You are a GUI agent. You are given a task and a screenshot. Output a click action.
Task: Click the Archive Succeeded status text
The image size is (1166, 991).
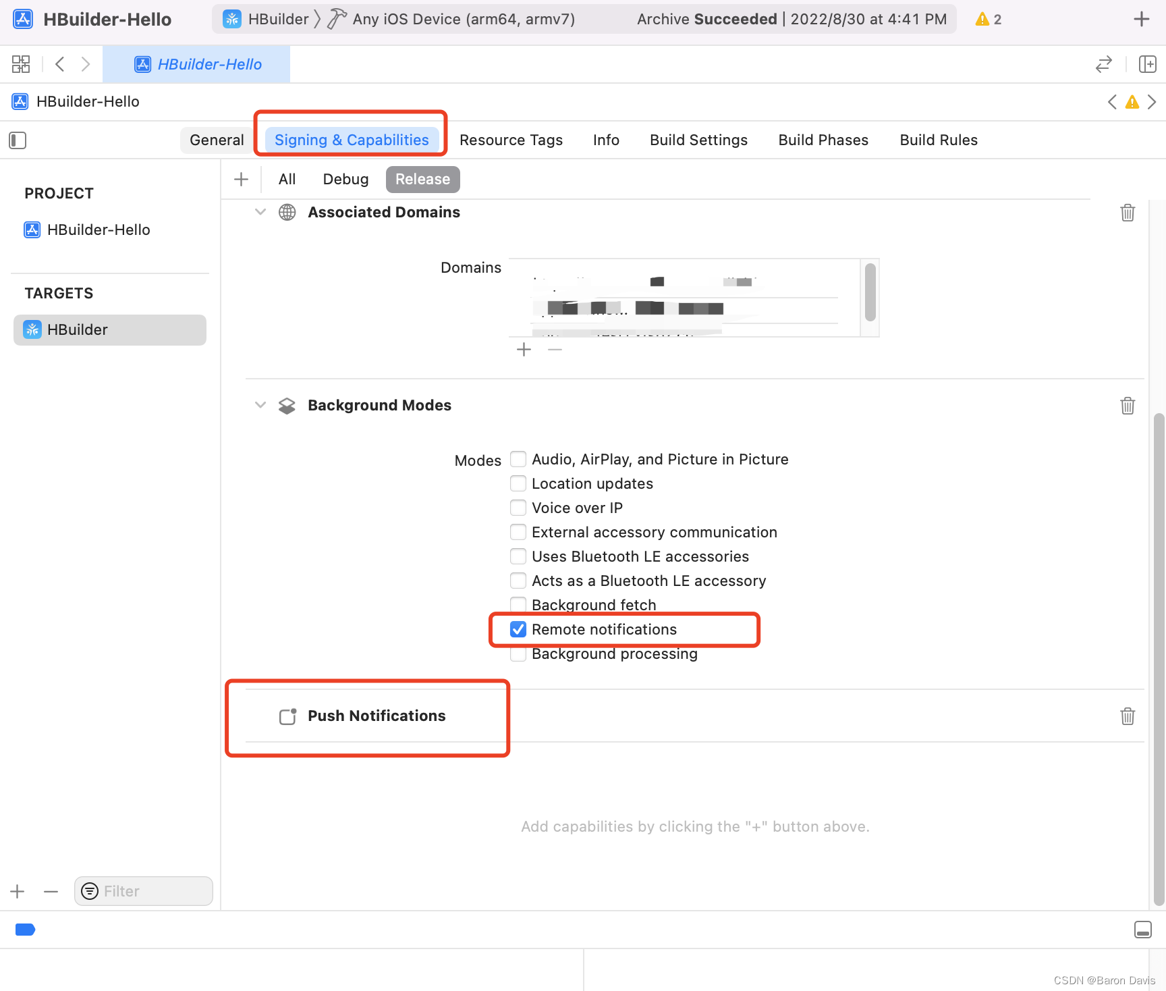tap(706, 19)
